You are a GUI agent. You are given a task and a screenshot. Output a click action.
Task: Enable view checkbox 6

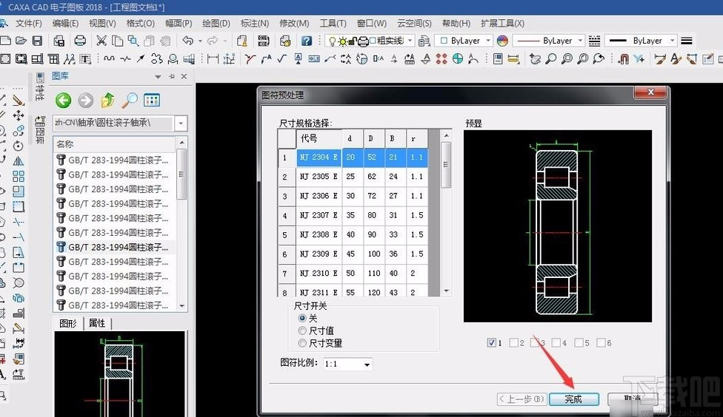602,342
